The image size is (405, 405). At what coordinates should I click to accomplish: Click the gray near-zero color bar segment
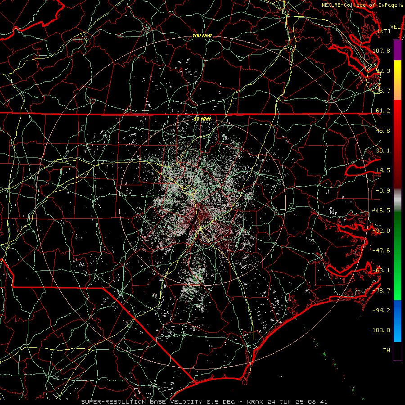coord(397,200)
